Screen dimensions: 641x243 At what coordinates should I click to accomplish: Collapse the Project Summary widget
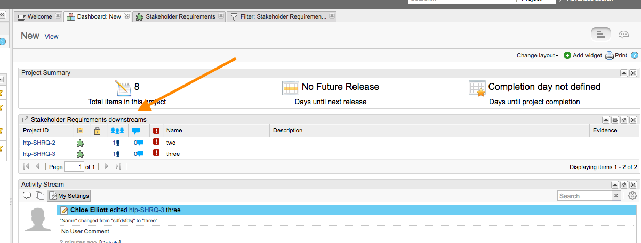[x=624, y=73]
